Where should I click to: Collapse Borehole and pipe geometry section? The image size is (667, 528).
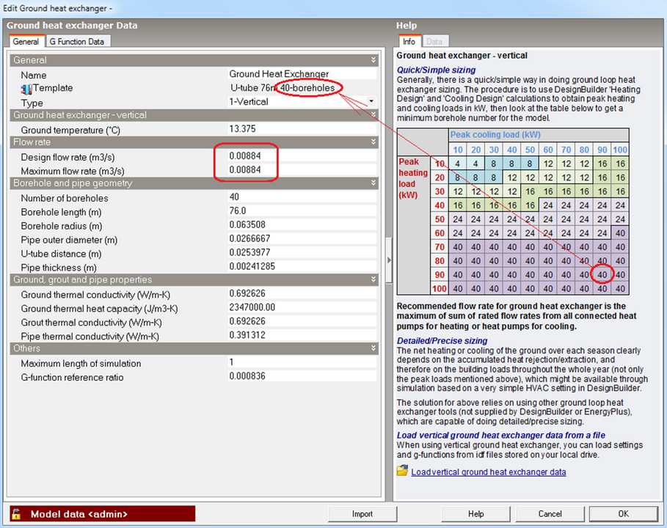click(x=373, y=183)
